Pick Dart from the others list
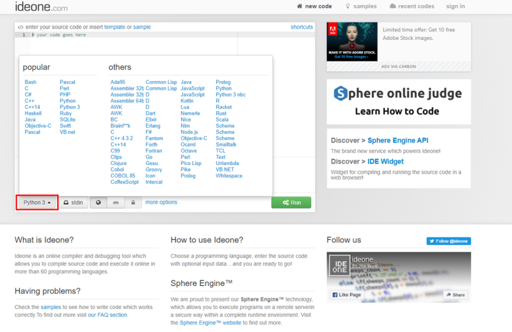512x332 pixels. (x=150, y=113)
